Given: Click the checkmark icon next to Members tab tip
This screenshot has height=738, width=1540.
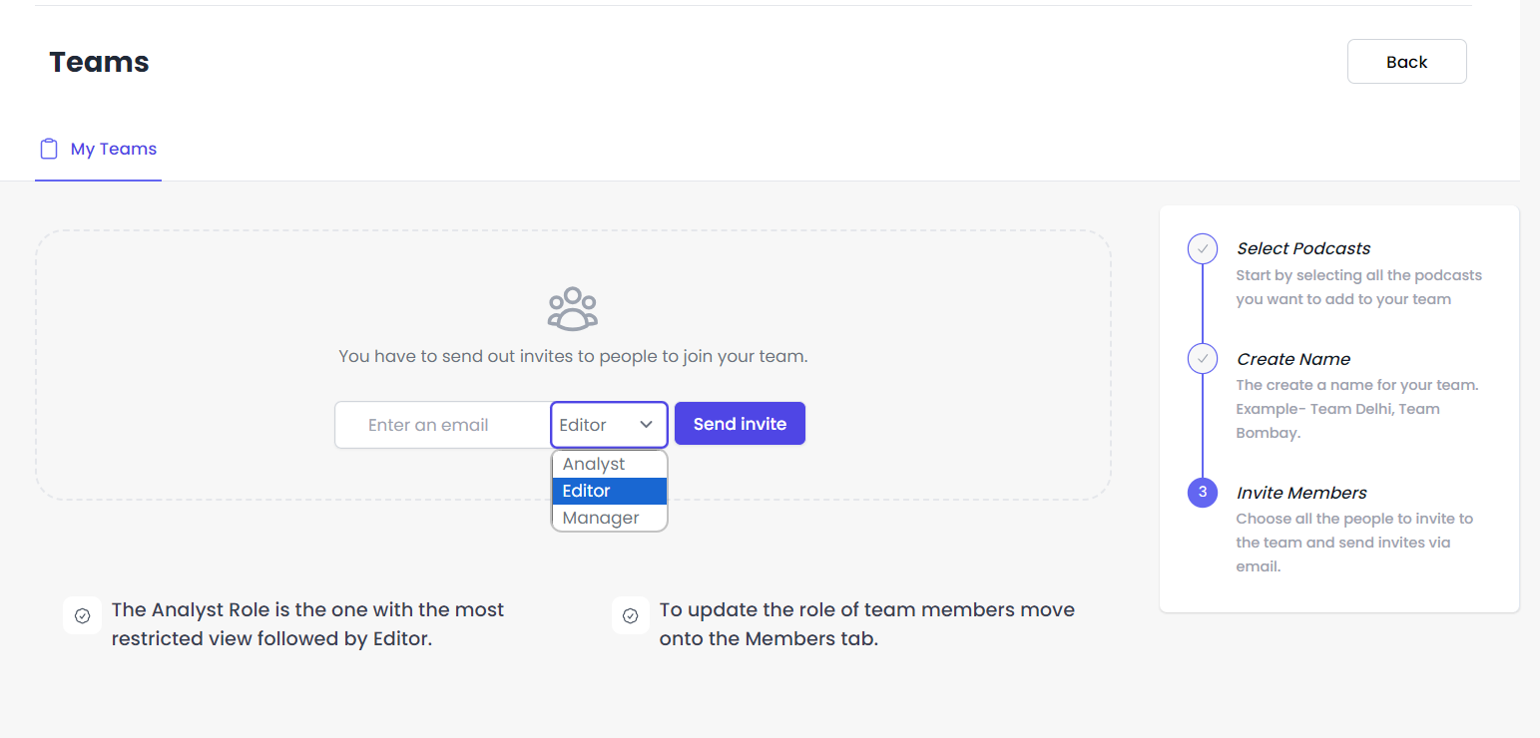Looking at the screenshot, I should pos(631,615).
